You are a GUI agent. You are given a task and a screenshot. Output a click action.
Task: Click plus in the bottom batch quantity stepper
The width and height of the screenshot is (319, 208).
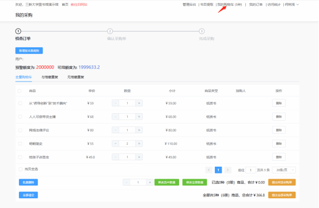pos(150,182)
